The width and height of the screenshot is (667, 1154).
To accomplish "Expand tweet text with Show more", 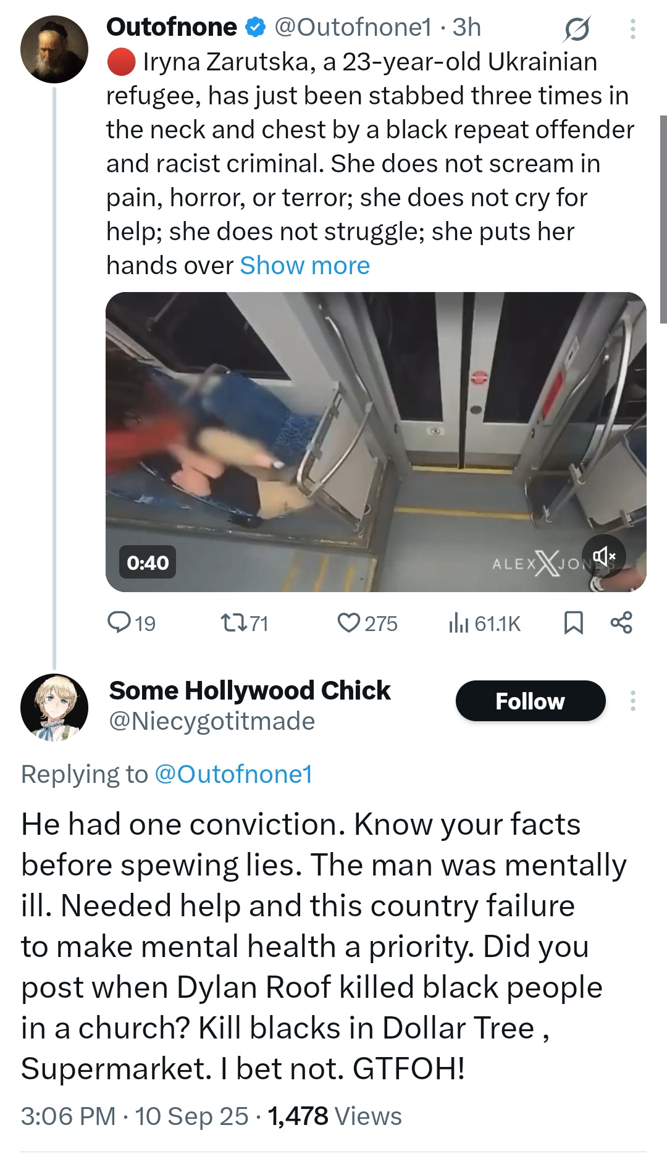I will [304, 266].
